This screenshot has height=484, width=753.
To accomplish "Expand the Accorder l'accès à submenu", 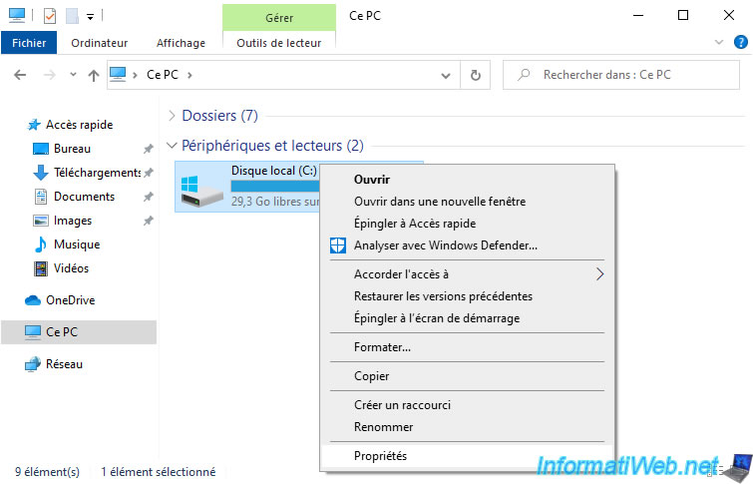I will click(599, 274).
